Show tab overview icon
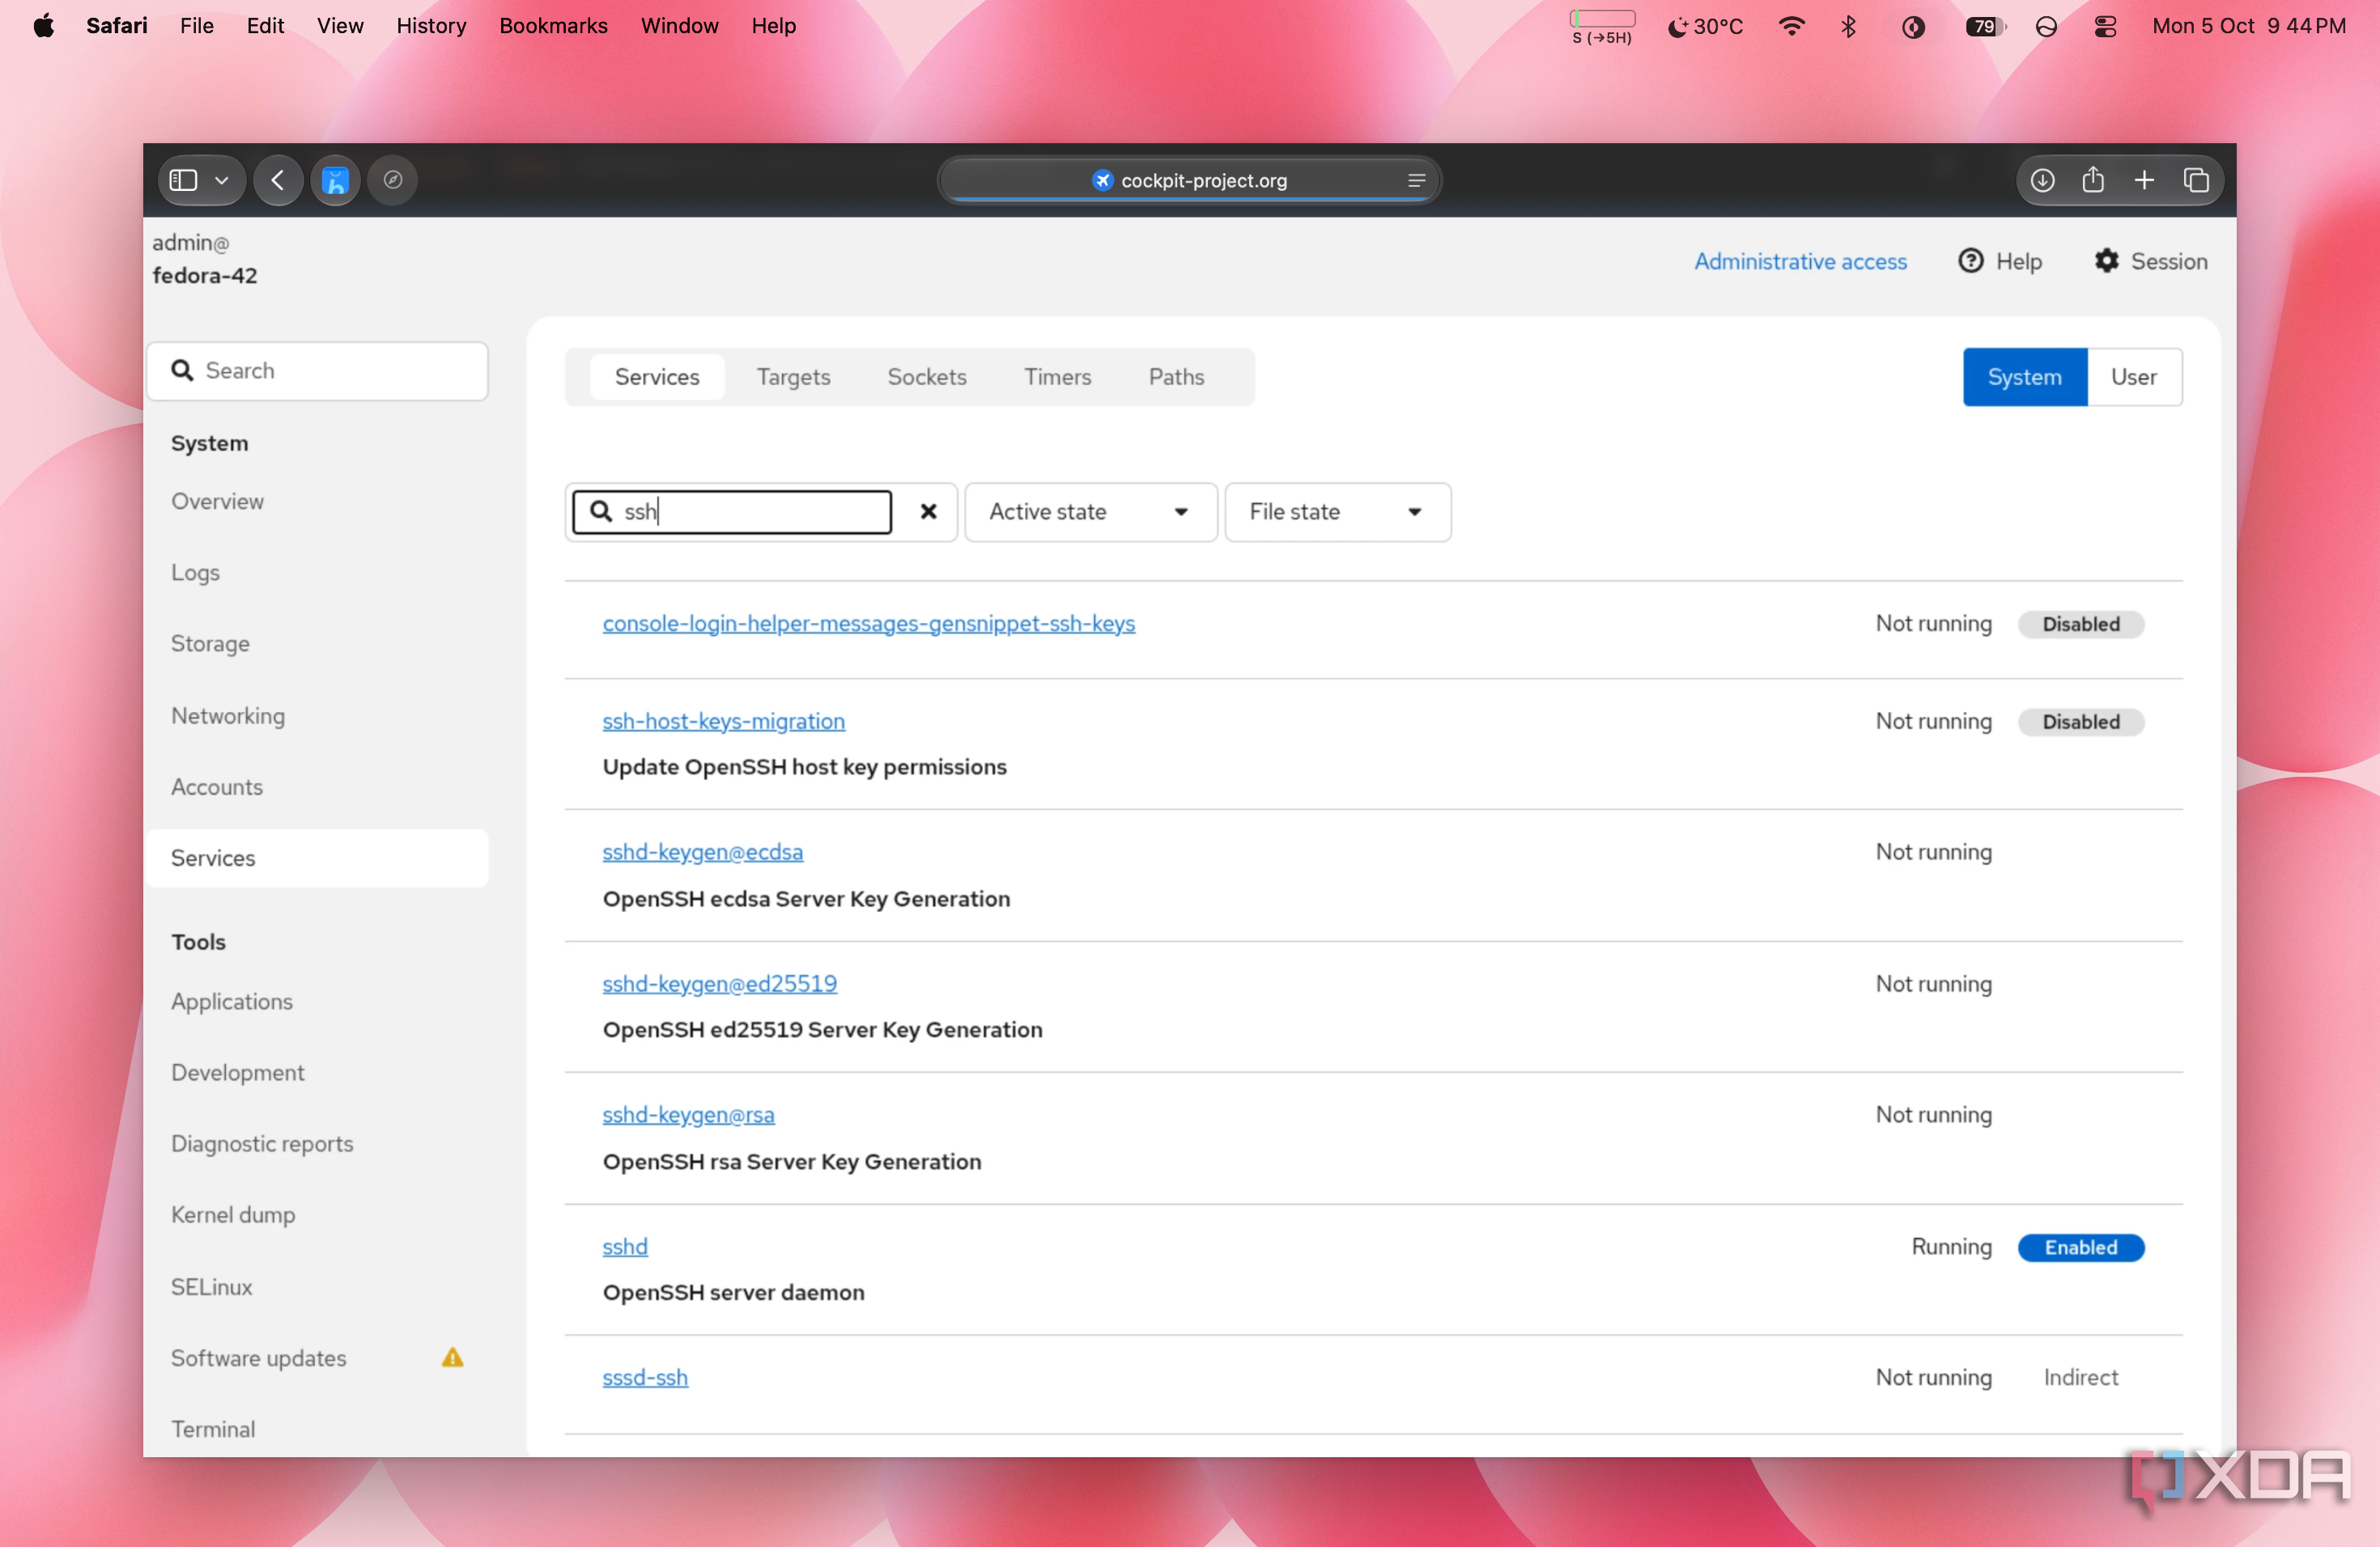The width and height of the screenshot is (2380, 1547). [2196, 180]
